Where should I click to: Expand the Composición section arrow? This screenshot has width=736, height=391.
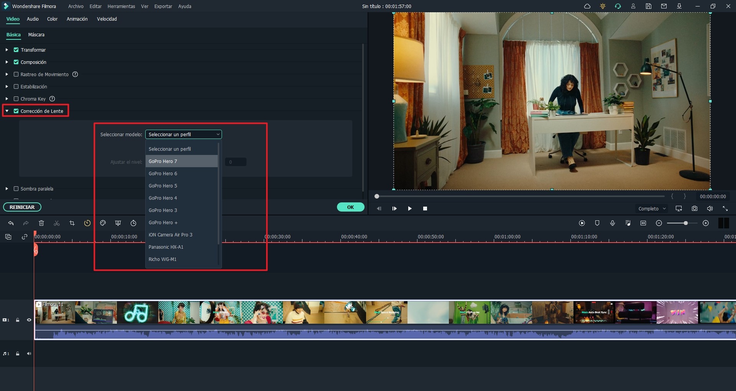(7, 62)
